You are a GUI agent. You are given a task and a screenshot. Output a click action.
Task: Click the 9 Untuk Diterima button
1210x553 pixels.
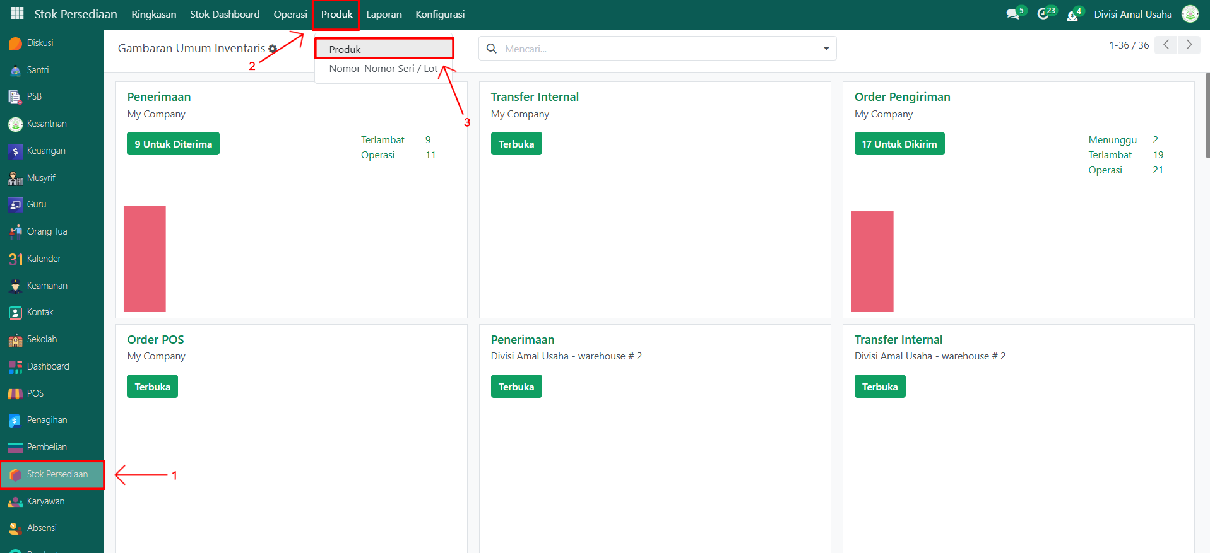[173, 144]
